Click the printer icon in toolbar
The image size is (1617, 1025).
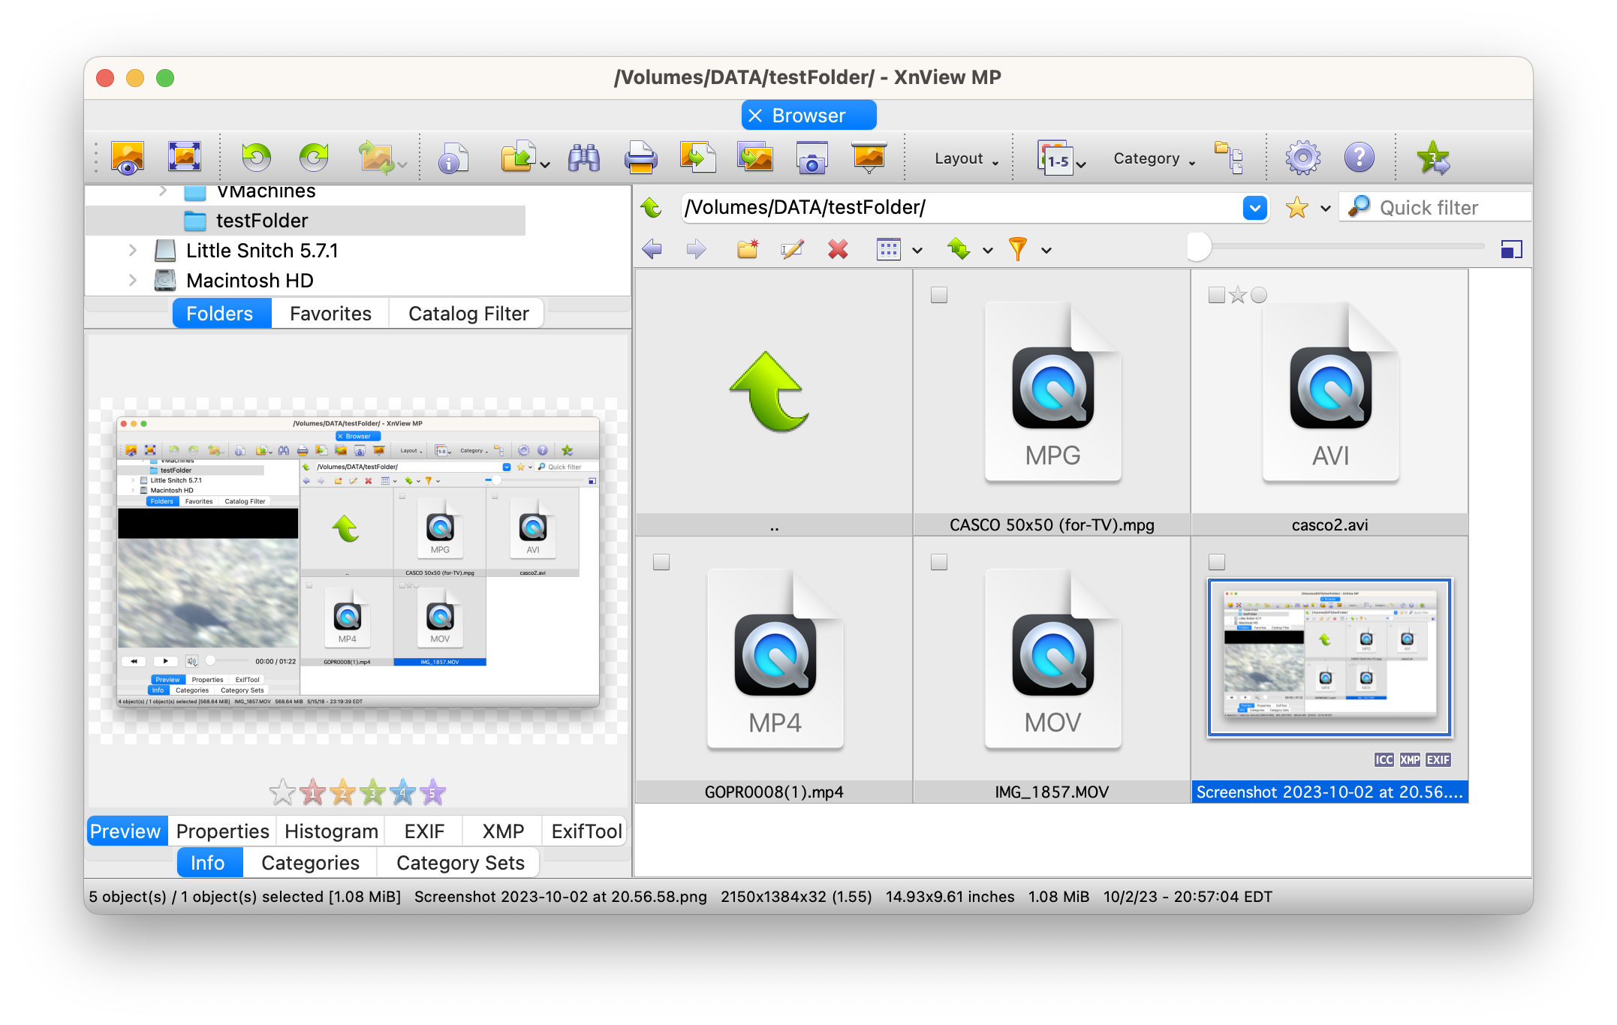640,158
